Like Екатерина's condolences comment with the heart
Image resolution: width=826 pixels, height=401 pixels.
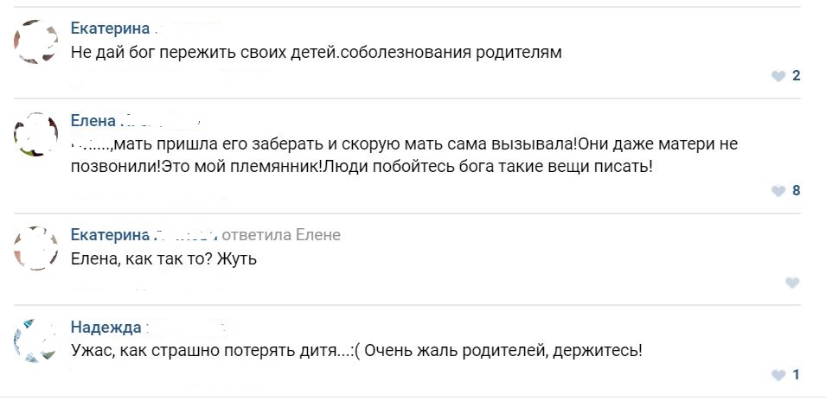[x=778, y=76]
